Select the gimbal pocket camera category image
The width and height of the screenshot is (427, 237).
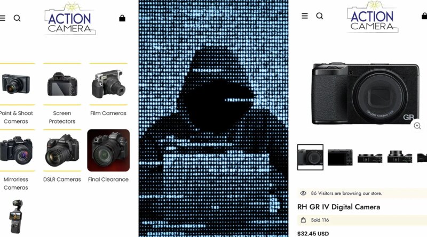17,217
